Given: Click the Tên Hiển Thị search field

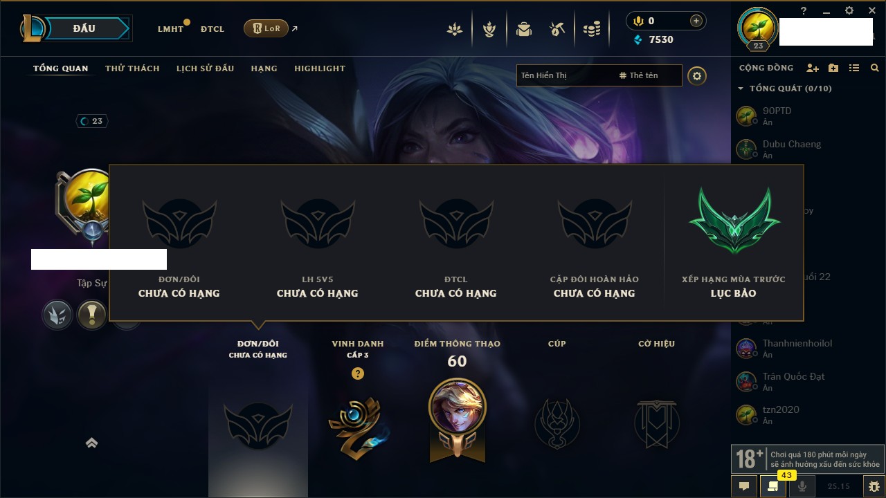Looking at the screenshot, I should [564, 75].
